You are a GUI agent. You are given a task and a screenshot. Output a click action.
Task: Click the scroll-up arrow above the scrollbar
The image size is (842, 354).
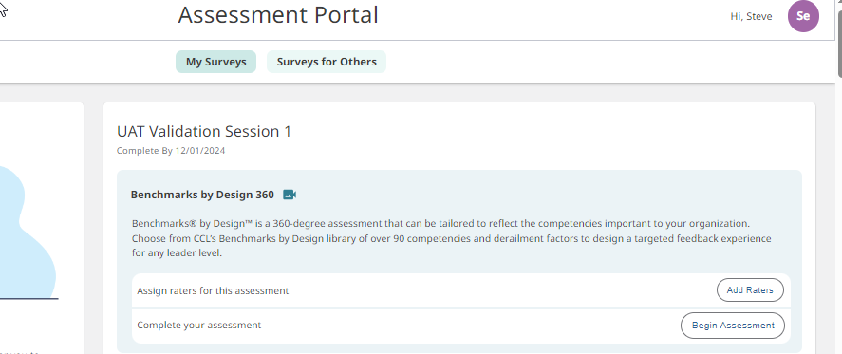coord(839,1)
